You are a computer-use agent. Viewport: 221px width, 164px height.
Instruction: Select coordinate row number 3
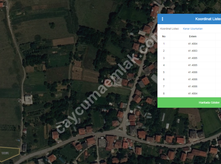(189, 58)
